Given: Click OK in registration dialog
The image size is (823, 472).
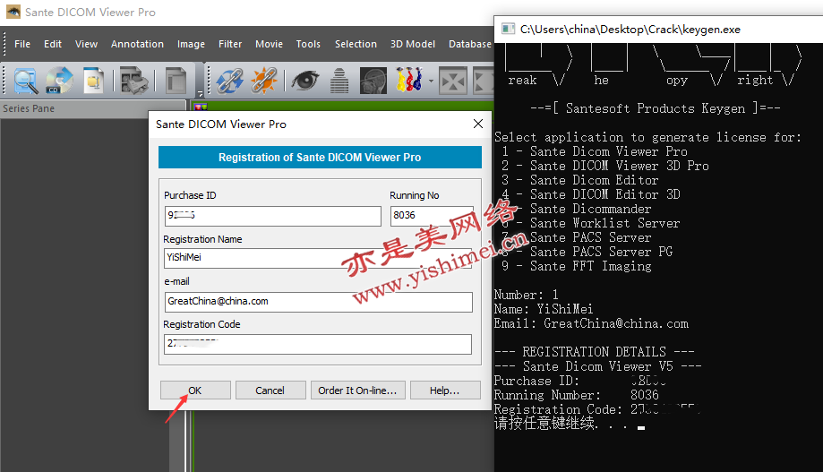Looking at the screenshot, I should (x=195, y=390).
